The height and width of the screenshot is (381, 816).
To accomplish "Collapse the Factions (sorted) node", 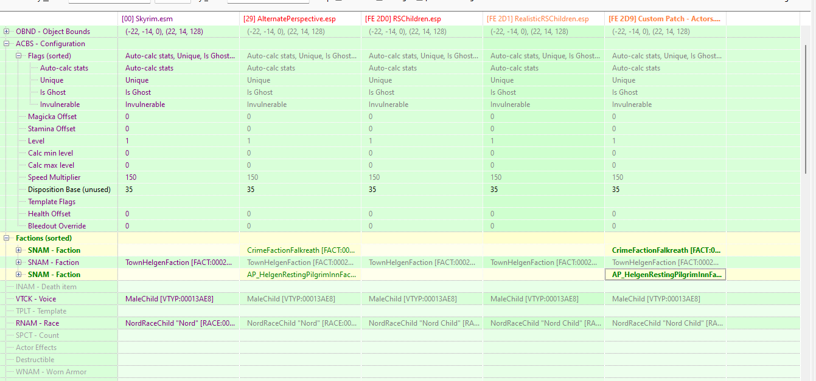I will pos(7,238).
